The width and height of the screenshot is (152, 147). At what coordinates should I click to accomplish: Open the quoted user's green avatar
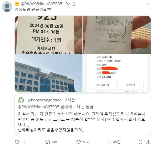[21, 100]
